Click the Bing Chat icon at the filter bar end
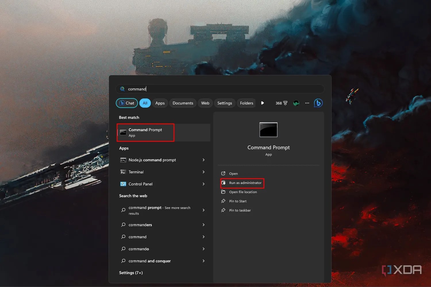 pos(318,103)
